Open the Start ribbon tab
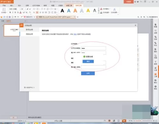This screenshot has width=159, height=124. 4,5
